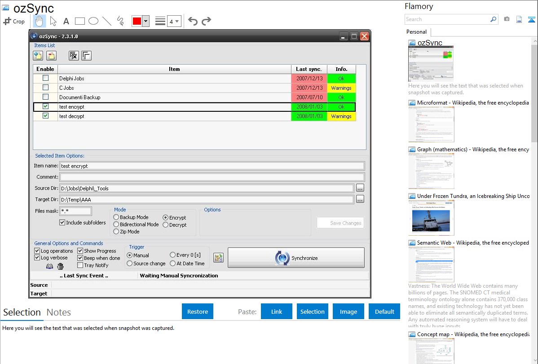Enable the Tray Notify checkbox
Viewport: 538px width, 364px height.
pyautogui.click(x=80, y=265)
